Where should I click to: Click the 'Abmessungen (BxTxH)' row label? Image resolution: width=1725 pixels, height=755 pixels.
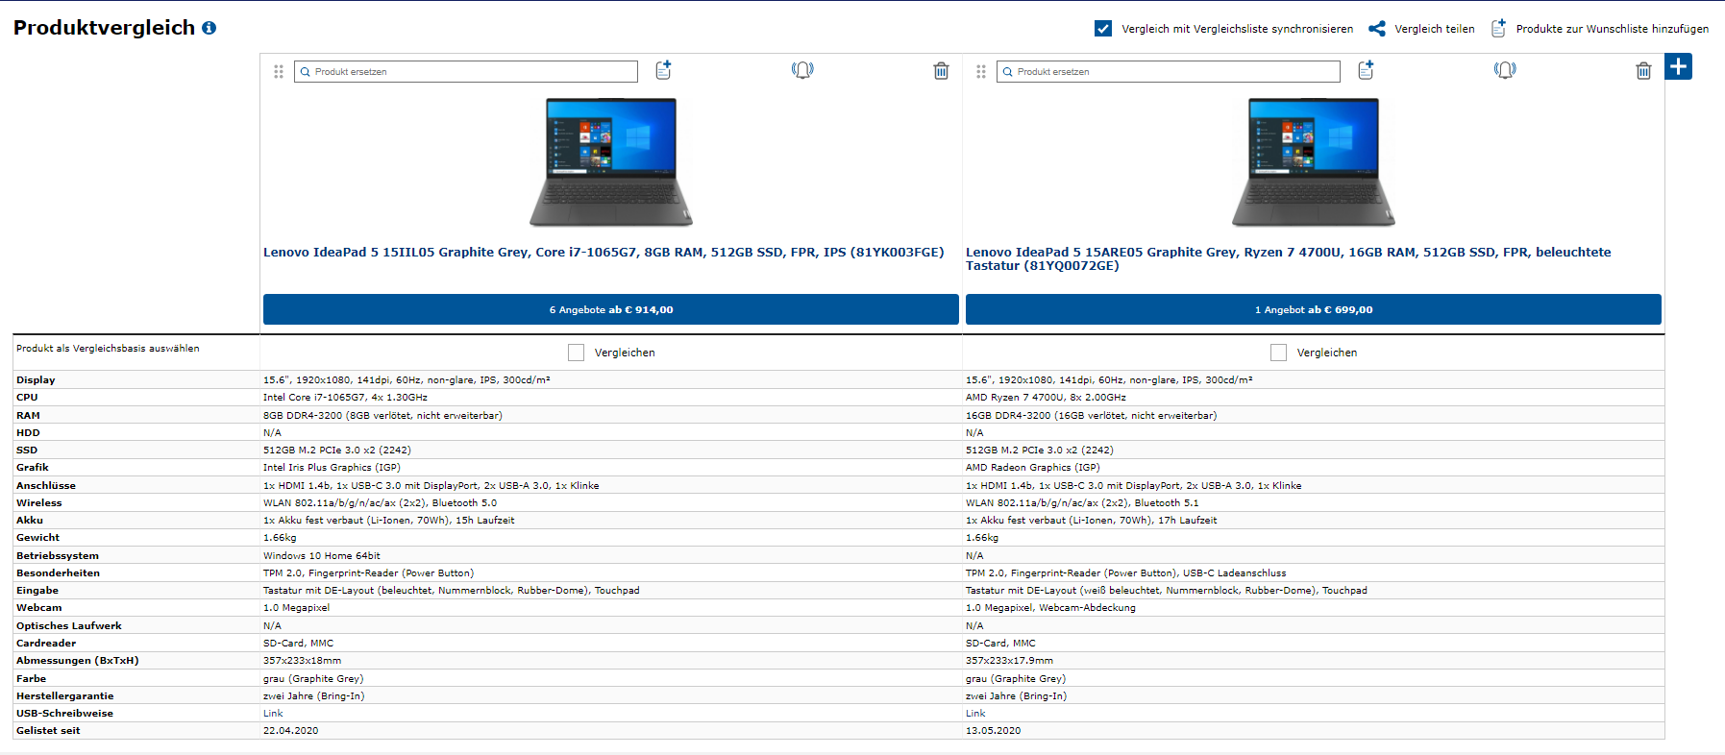pyautogui.click(x=78, y=661)
